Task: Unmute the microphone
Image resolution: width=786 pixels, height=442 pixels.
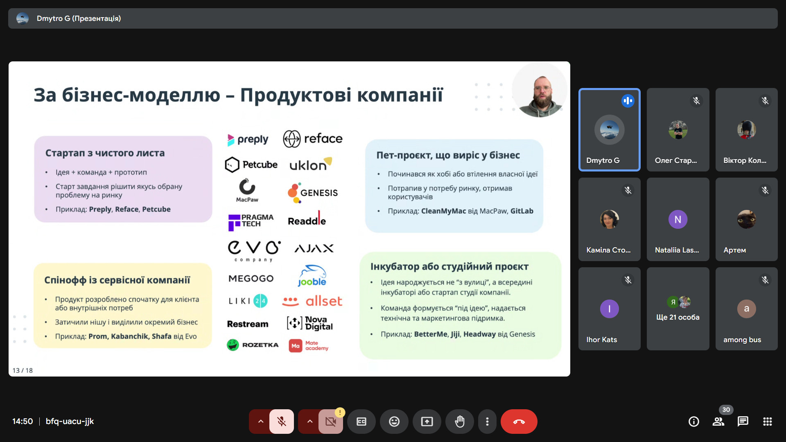Action: click(281, 422)
